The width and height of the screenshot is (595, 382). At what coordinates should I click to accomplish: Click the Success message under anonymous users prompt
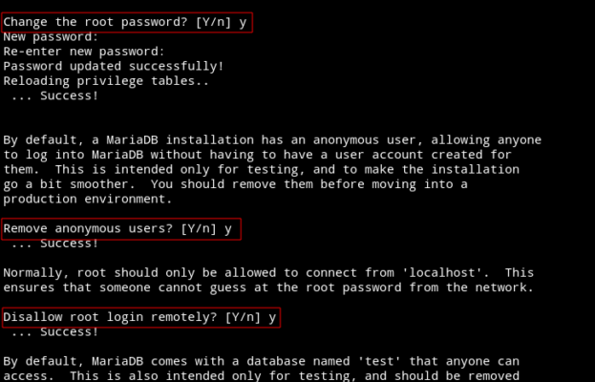[x=54, y=244]
